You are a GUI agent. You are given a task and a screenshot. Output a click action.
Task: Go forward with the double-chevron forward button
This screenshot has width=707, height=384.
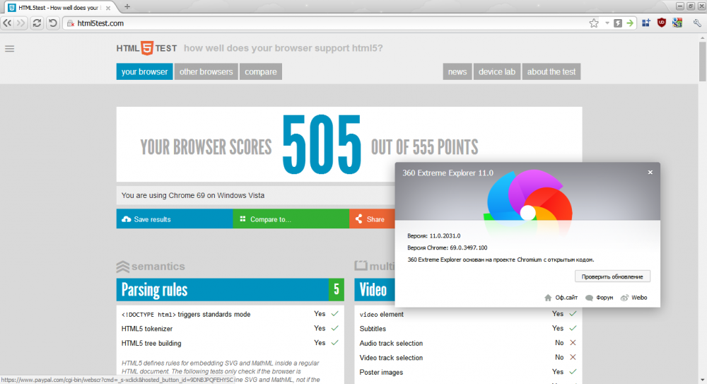pyautogui.click(x=21, y=23)
